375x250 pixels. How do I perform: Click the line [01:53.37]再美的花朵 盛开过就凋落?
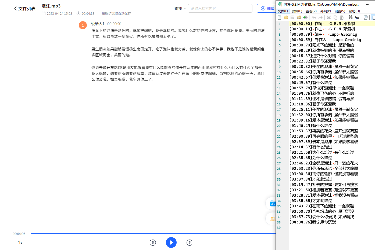324,131
